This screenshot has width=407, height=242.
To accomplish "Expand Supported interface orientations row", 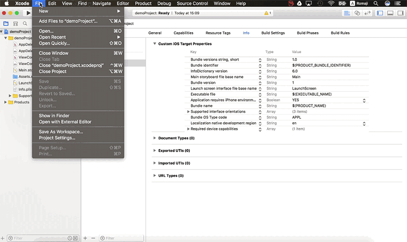I will (x=189, y=111).
